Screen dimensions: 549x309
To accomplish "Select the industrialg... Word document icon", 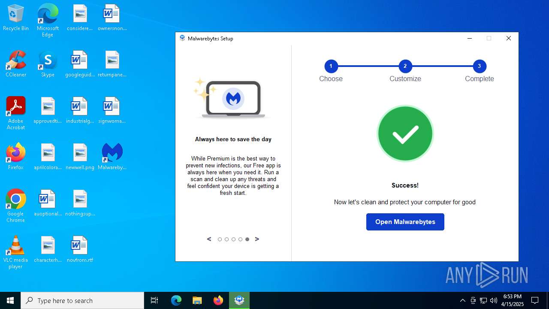I will 80,110.
